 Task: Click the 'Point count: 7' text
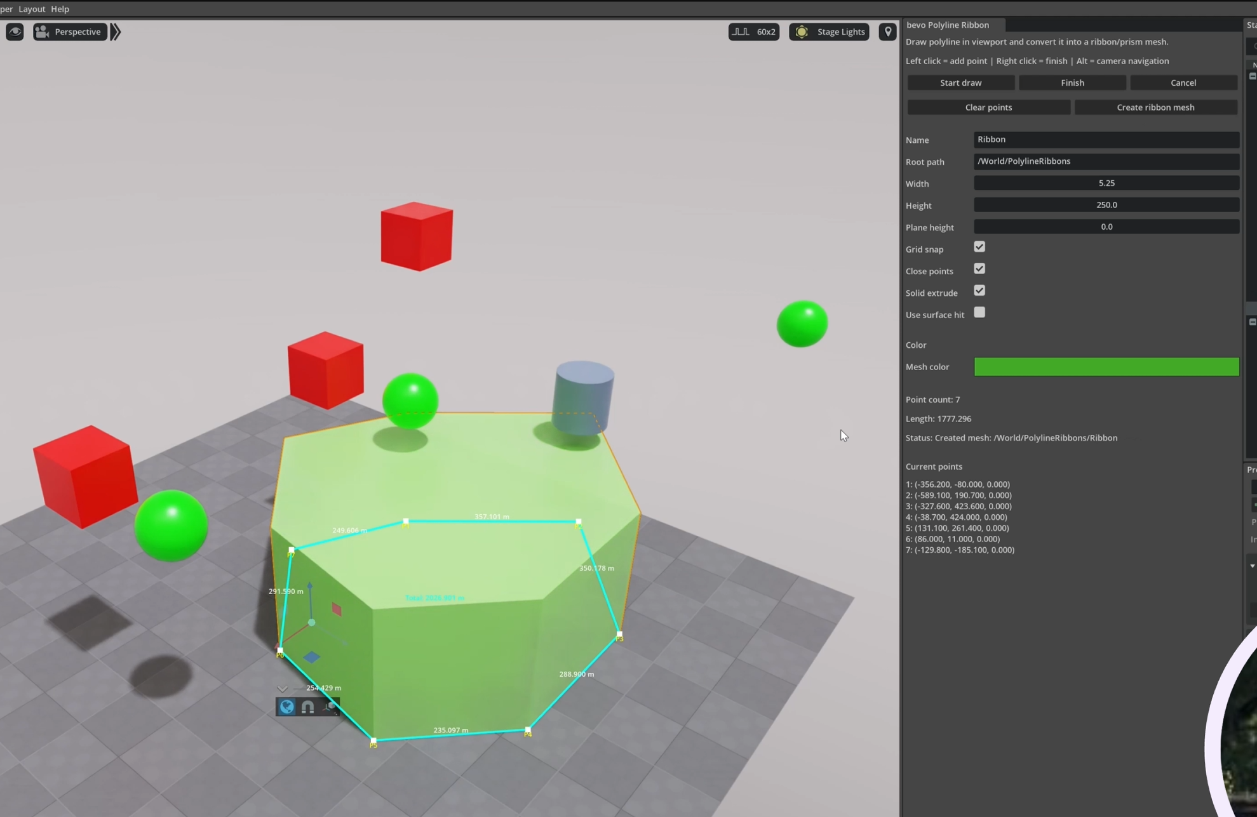932,399
